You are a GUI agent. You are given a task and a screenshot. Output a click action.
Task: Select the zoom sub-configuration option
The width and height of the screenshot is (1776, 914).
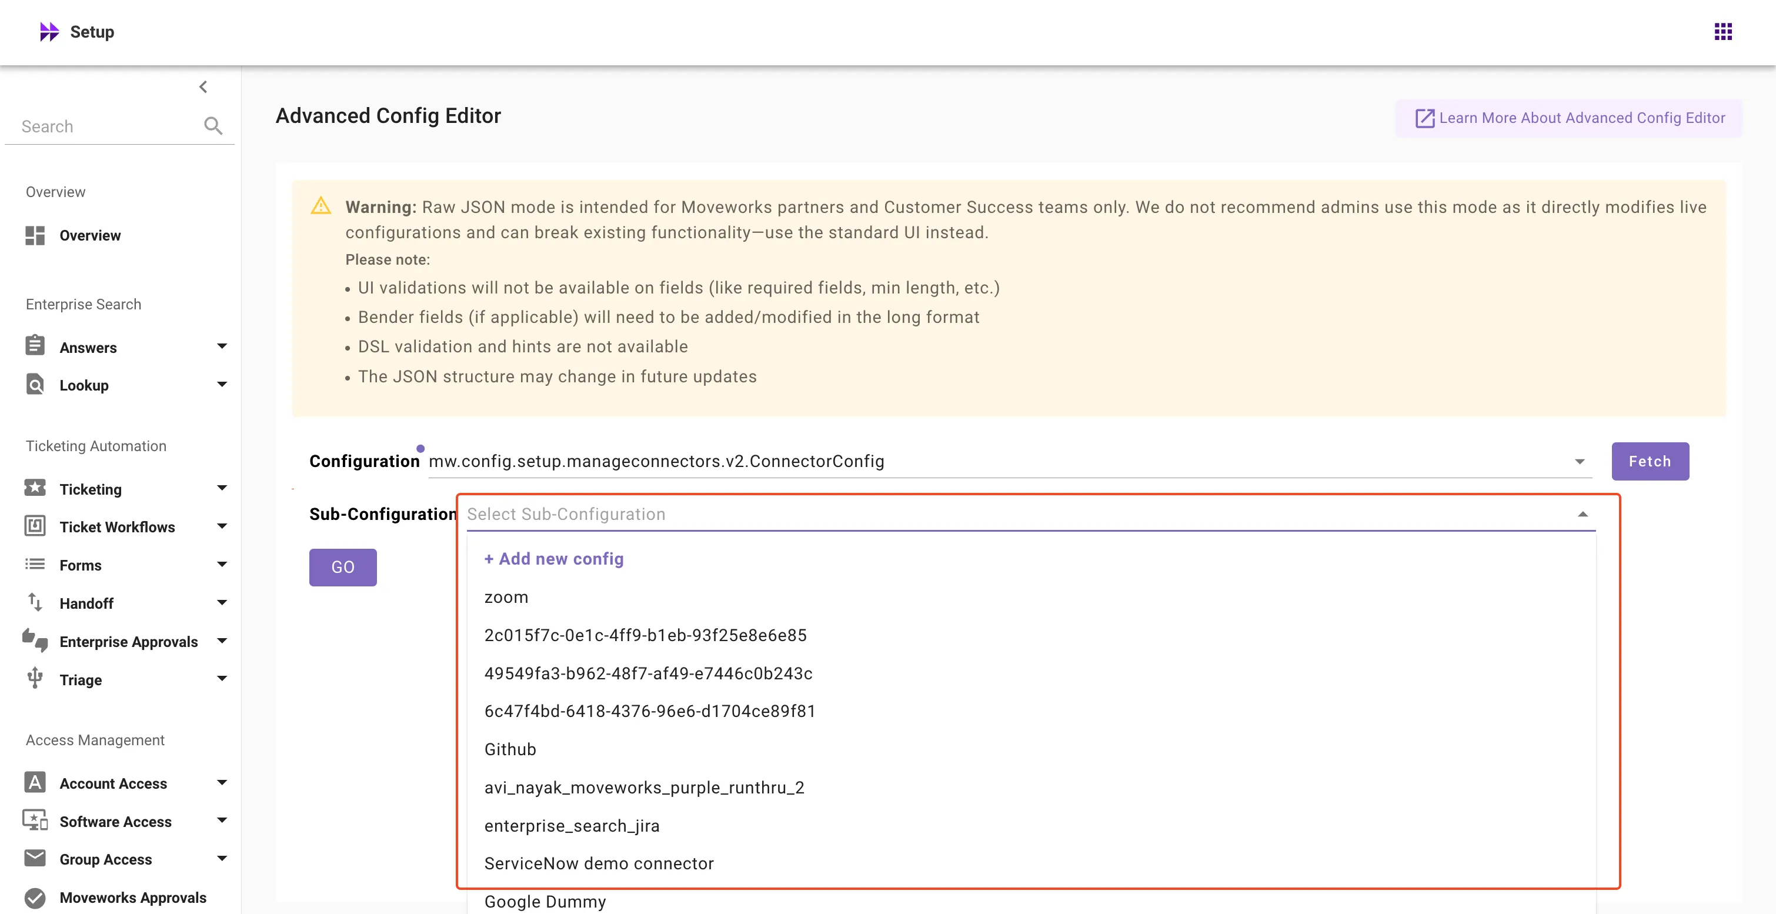[x=506, y=597]
